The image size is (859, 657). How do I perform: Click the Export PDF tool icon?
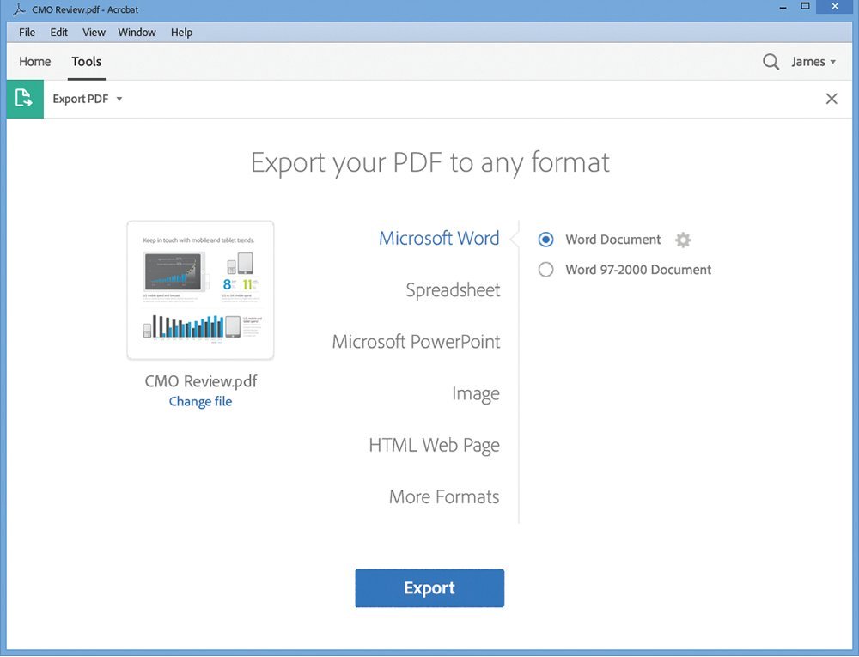[24, 98]
